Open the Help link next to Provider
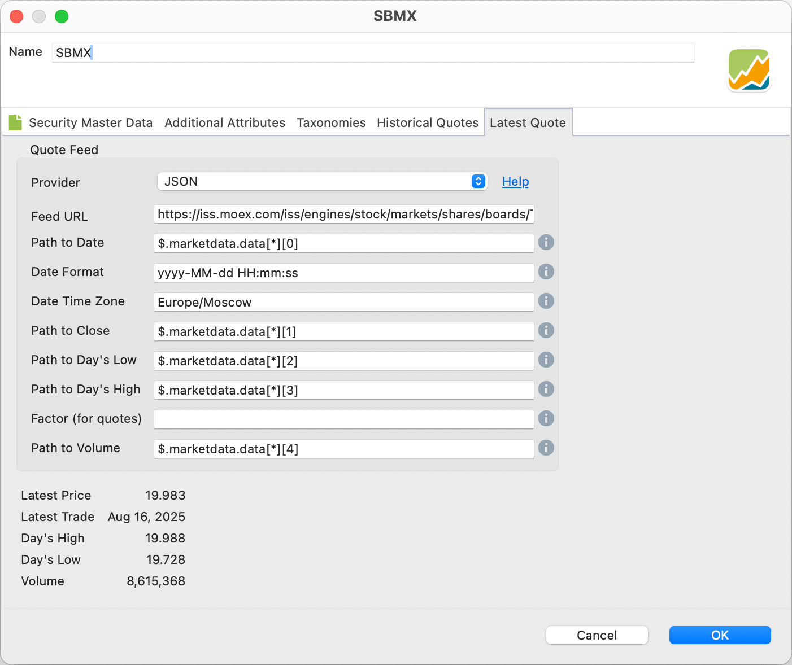 click(x=516, y=182)
